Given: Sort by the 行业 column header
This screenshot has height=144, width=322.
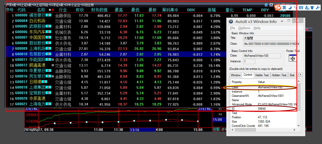Looking at the screenshot, I should (63, 10).
